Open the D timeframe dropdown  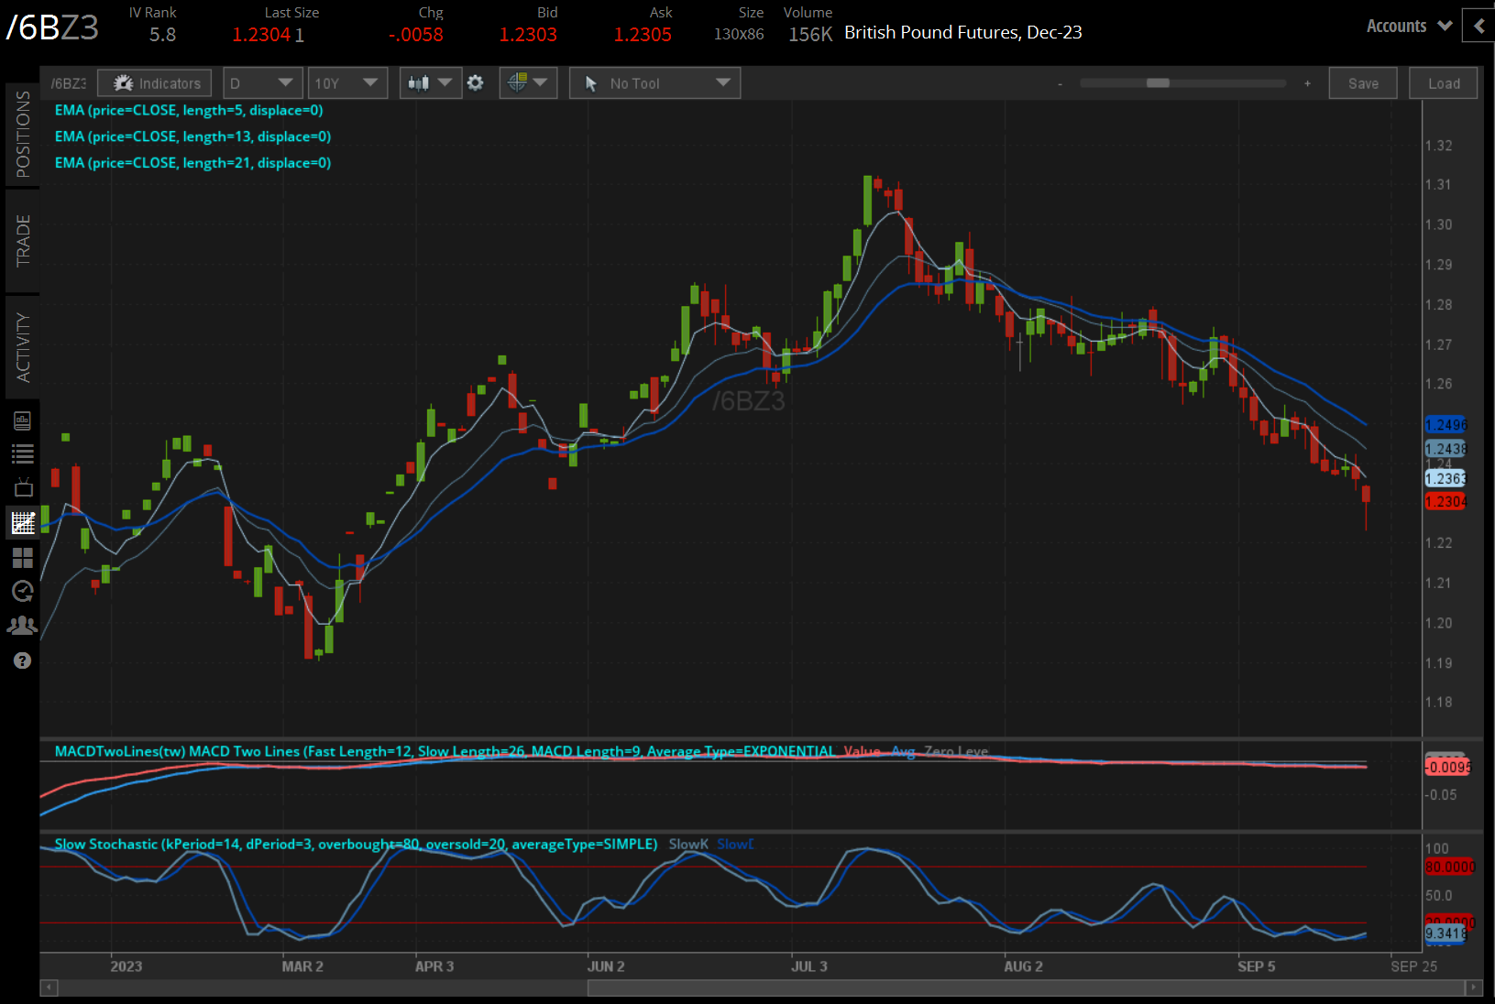pyautogui.click(x=262, y=82)
